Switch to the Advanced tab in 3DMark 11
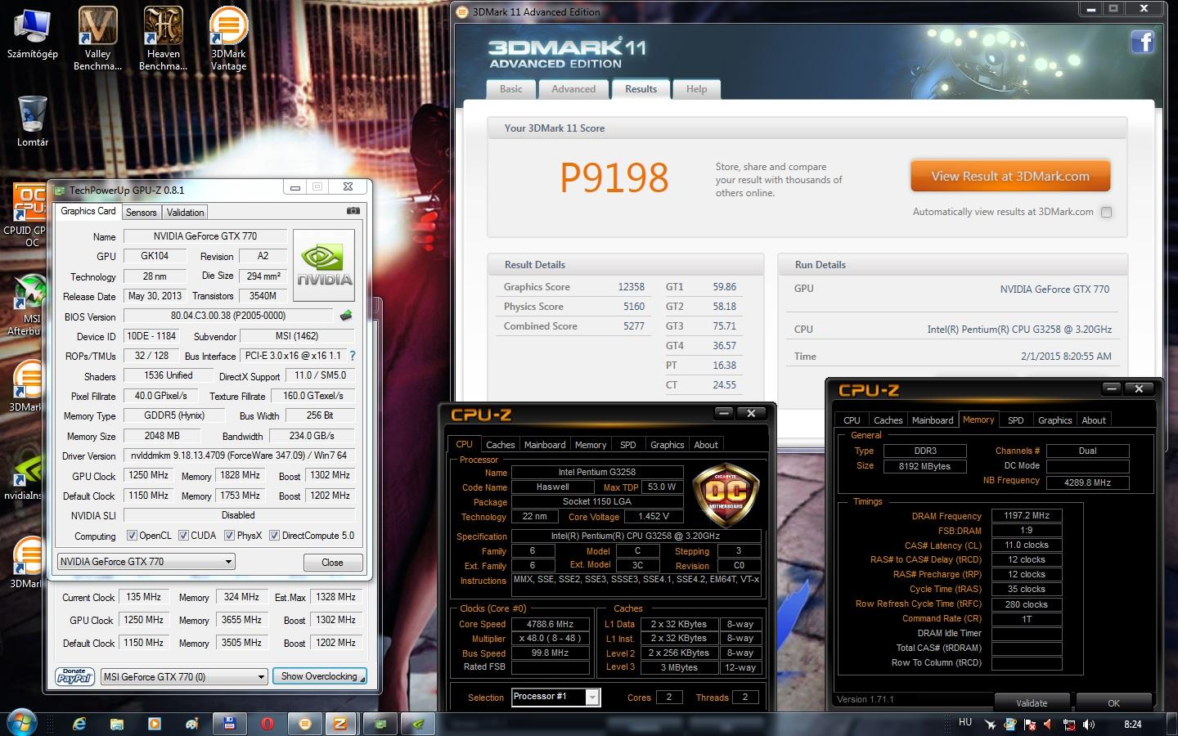 573,89
